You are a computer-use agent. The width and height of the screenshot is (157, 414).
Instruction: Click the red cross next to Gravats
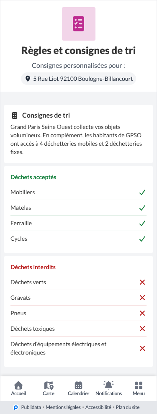point(142,298)
